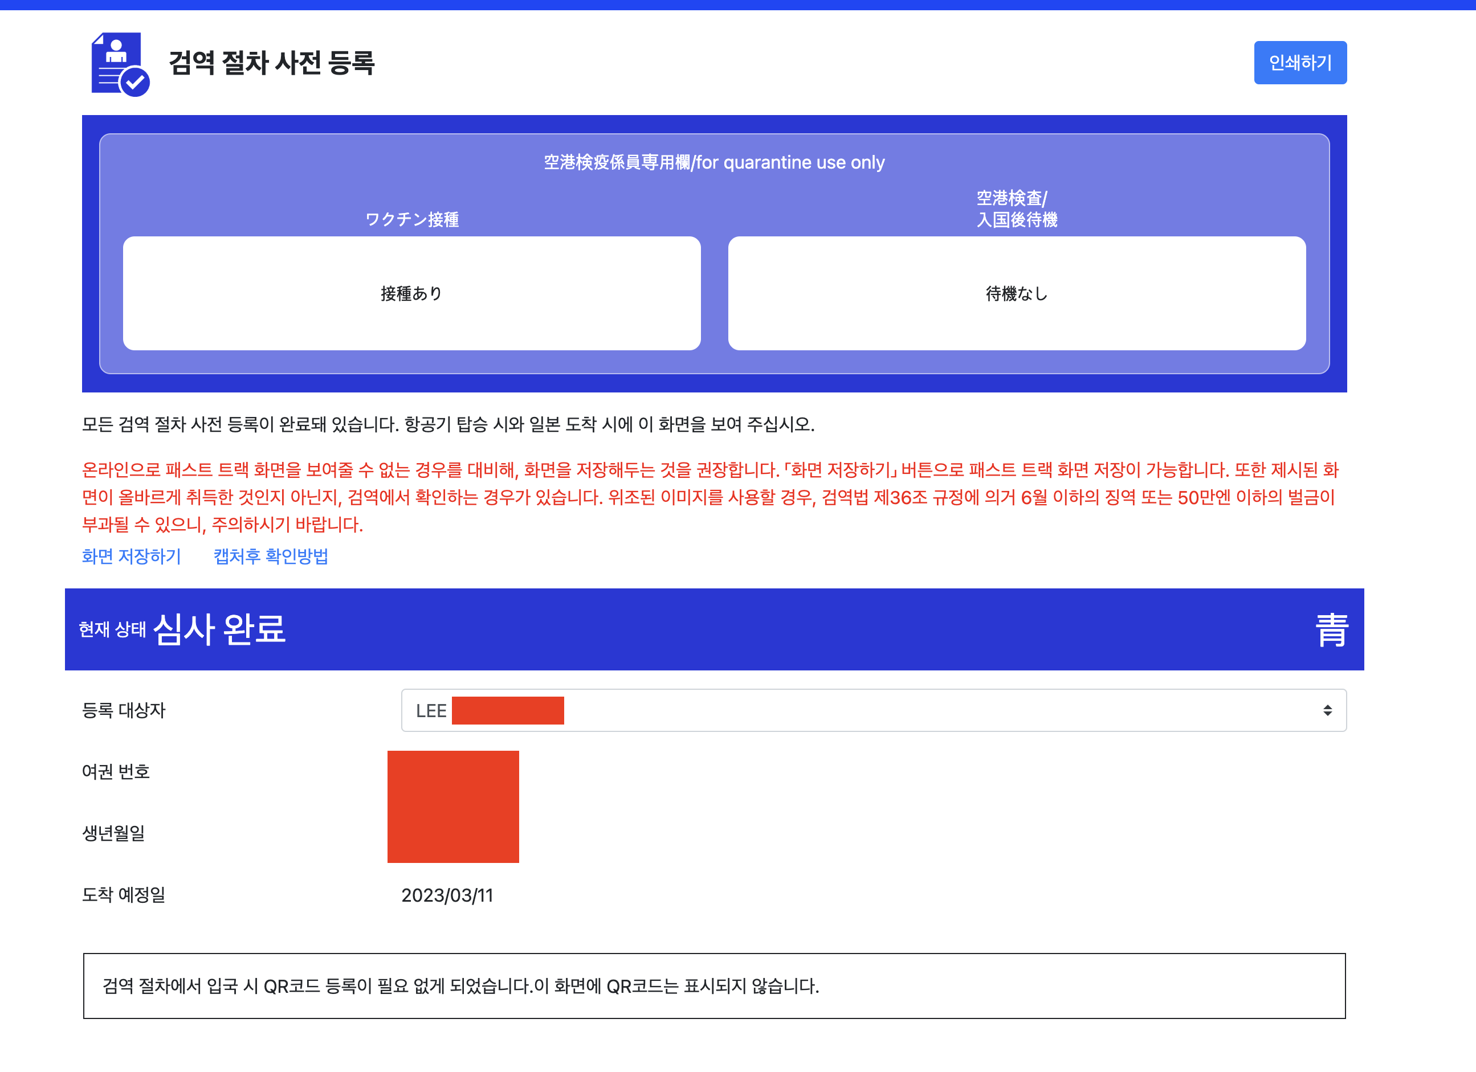Click the arrival date 2023/03/11
The height and width of the screenshot is (1072, 1476).
(x=447, y=895)
